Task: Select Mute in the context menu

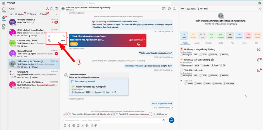Action: (x=56, y=41)
